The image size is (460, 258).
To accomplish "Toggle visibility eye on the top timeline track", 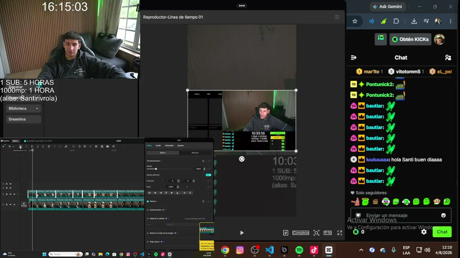I will [x=10, y=184].
